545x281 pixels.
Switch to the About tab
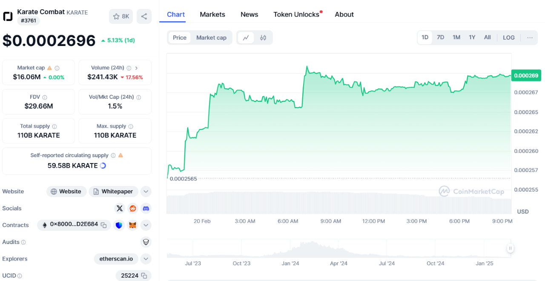[344, 14]
